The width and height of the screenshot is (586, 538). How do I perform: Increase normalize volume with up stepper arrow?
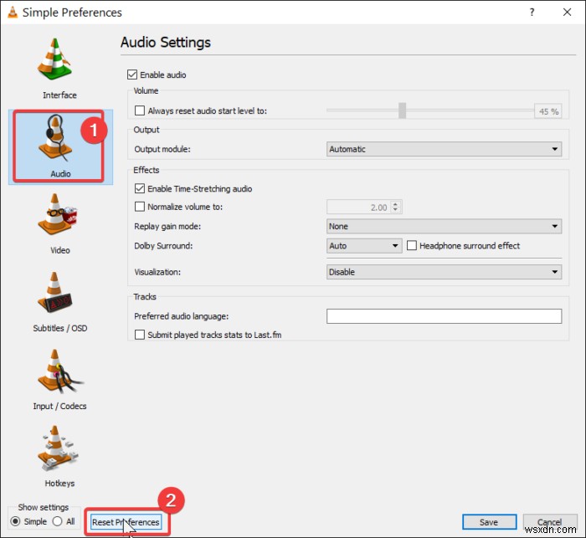[395, 204]
